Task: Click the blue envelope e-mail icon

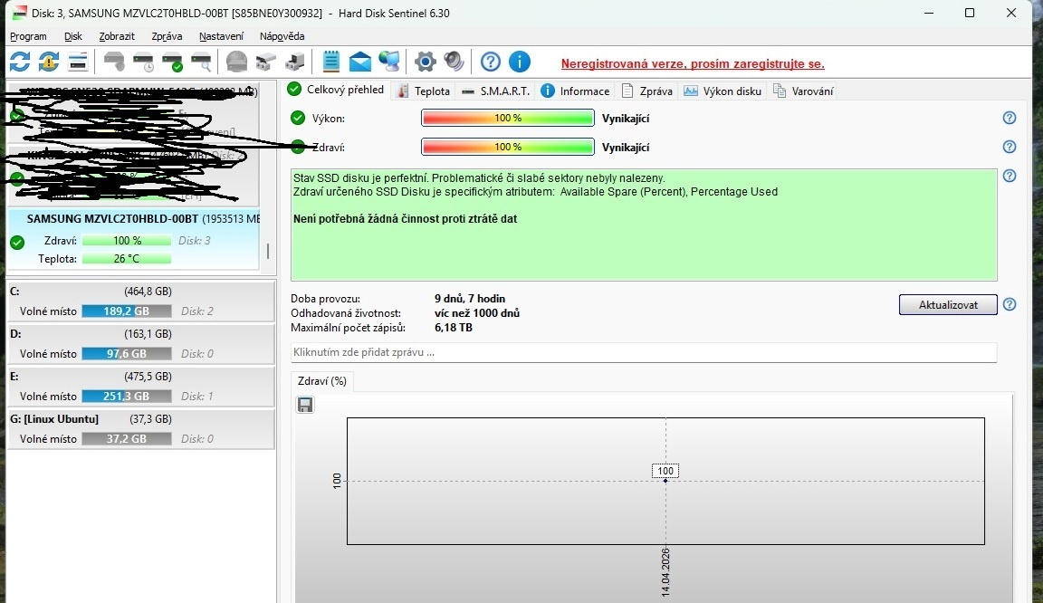Action: click(x=359, y=62)
